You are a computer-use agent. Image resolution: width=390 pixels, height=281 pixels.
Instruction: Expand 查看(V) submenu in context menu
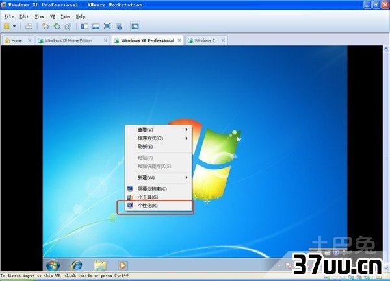point(158,130)
